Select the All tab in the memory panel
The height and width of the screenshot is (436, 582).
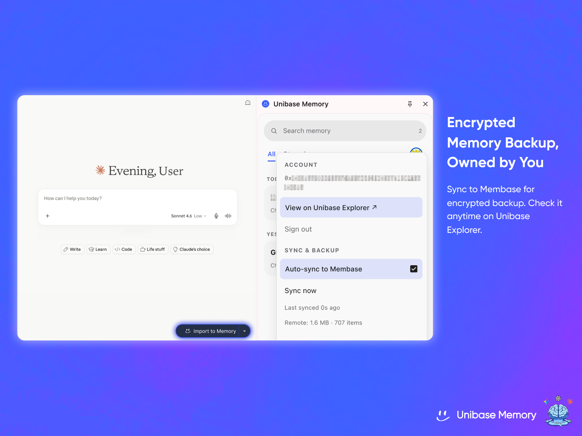(x=271, y=154)
